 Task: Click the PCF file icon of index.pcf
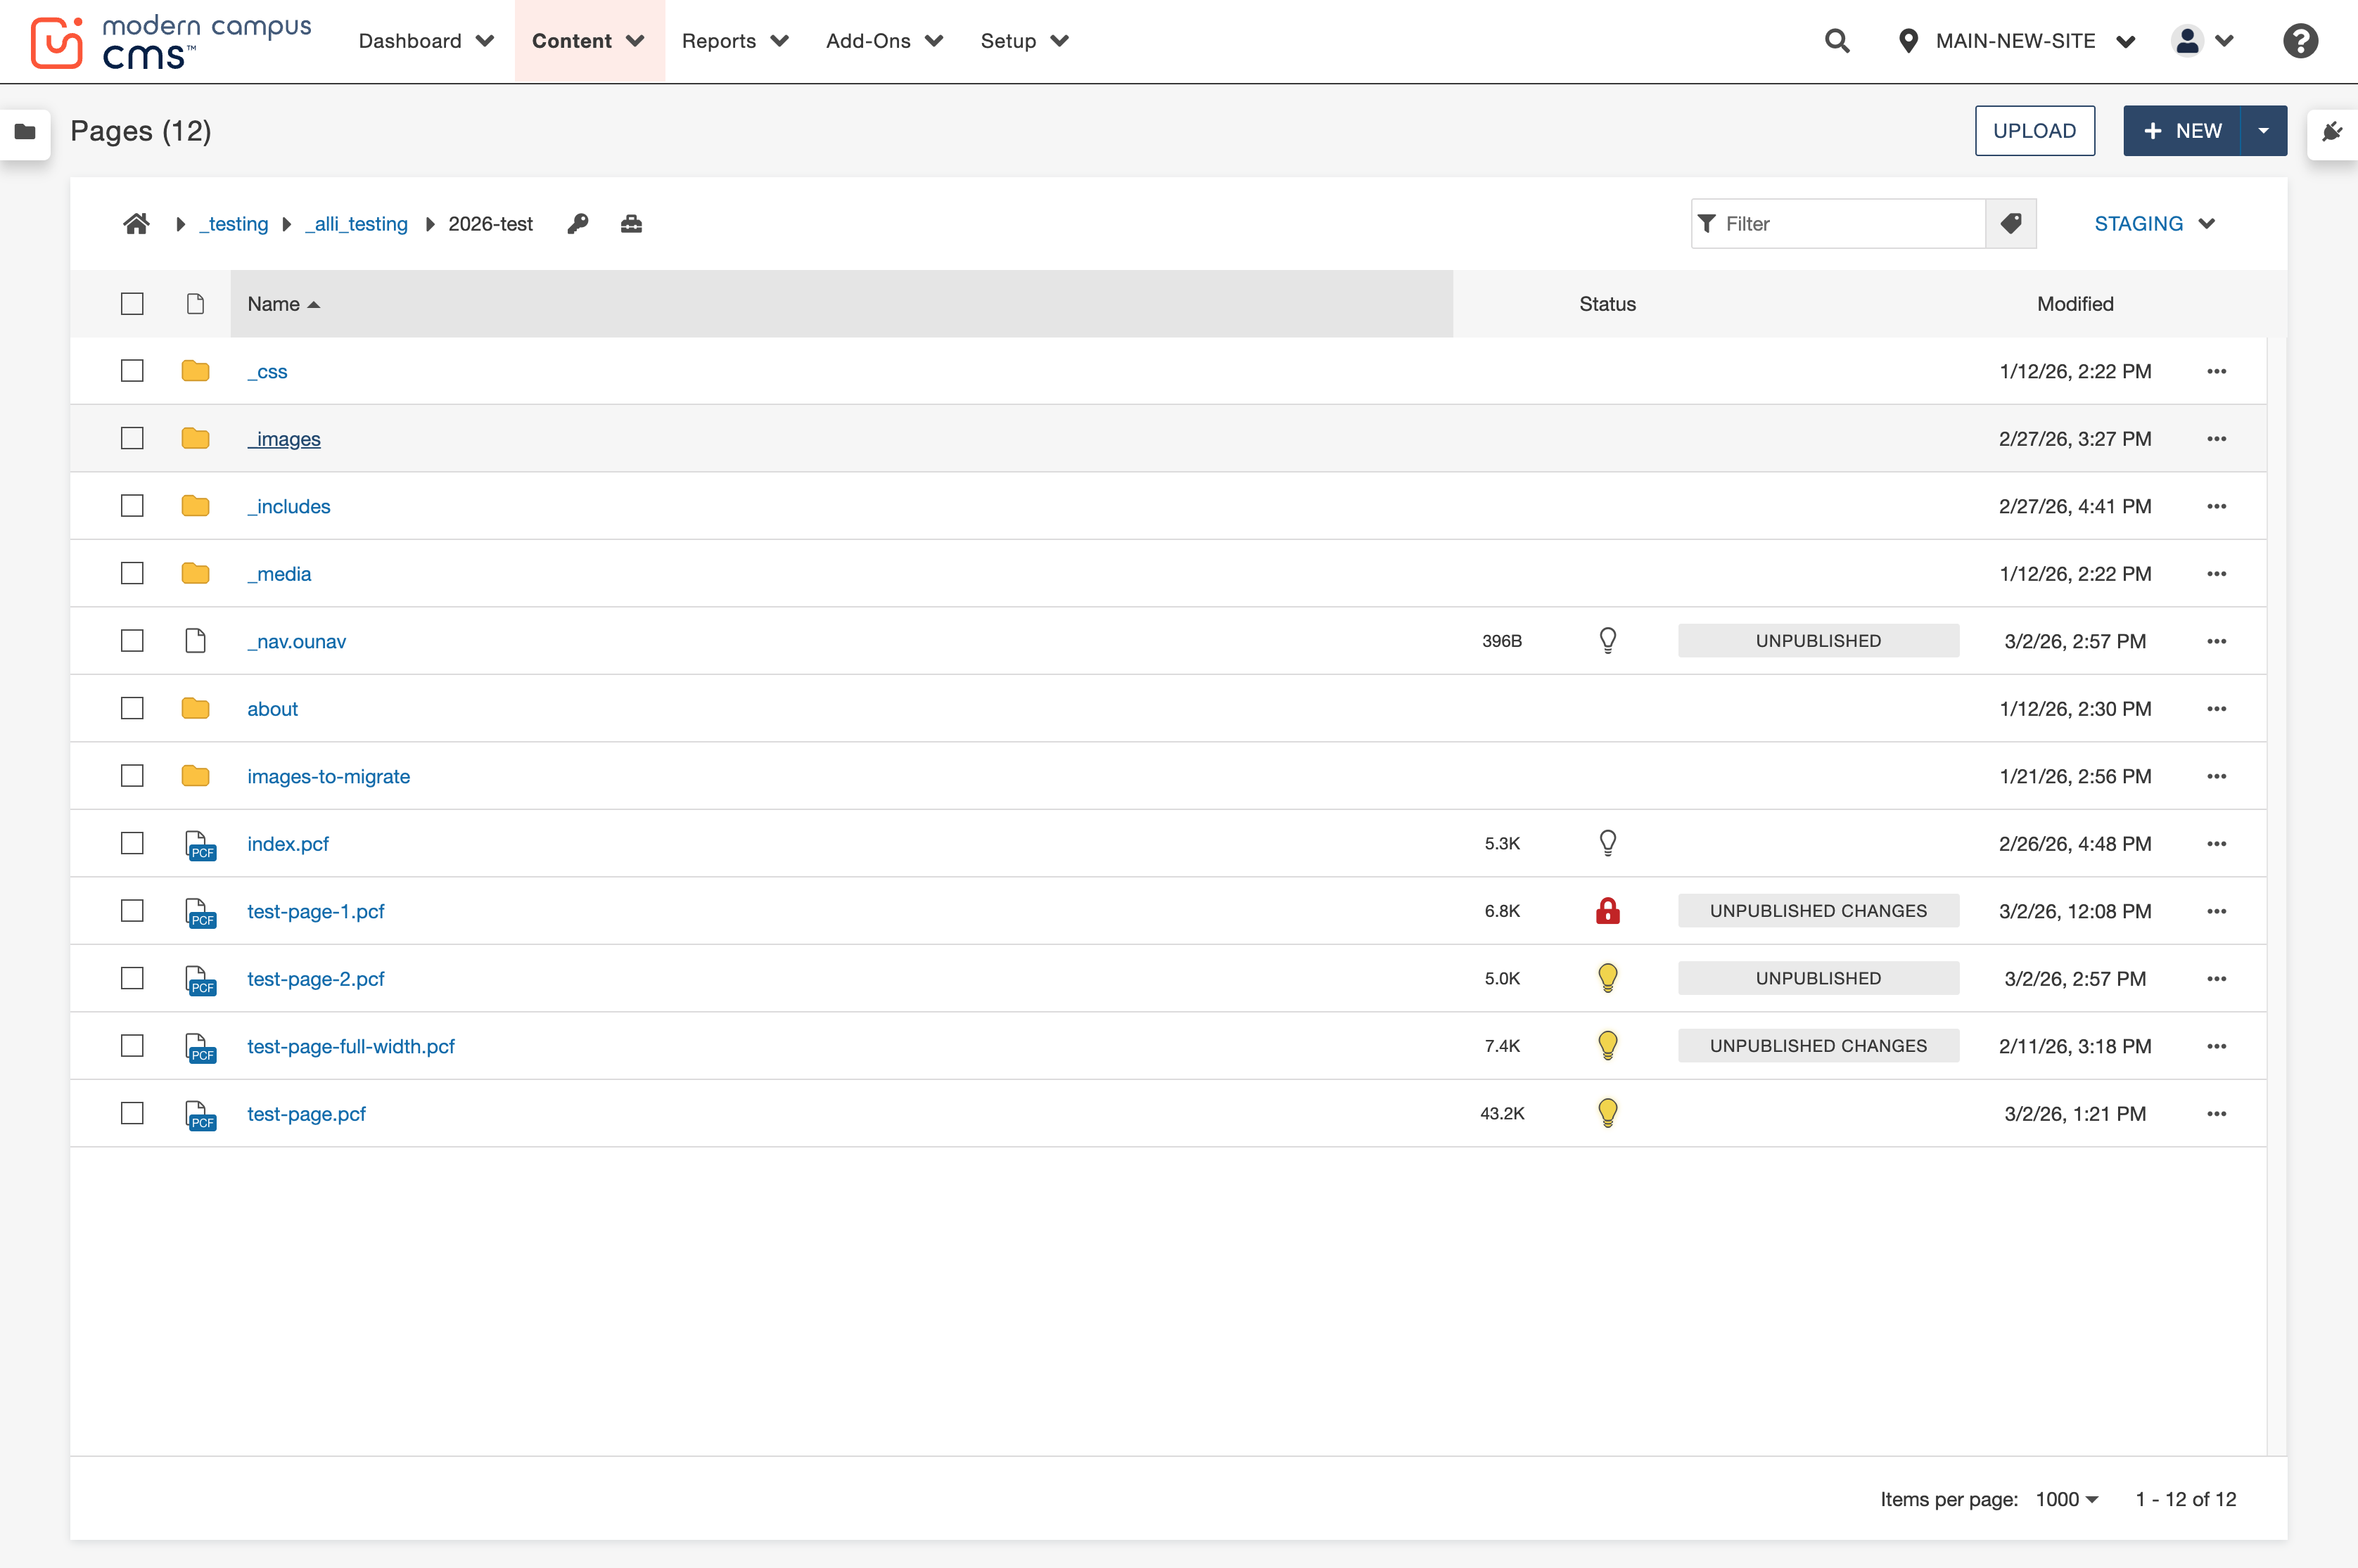200,845
